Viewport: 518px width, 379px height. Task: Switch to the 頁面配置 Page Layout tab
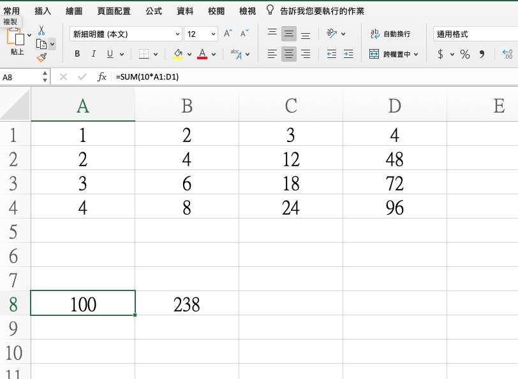coord(114,11)
